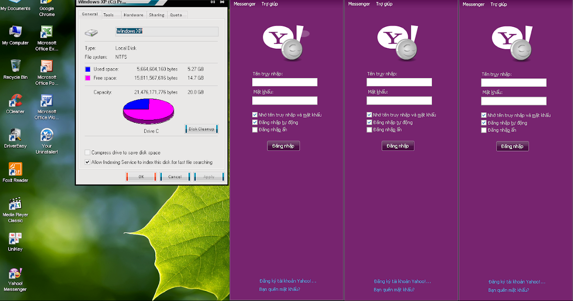573x301 pixels.
Task: Focus Mật khẩu field in rightmost Messenger
Action: click(514, 101)
